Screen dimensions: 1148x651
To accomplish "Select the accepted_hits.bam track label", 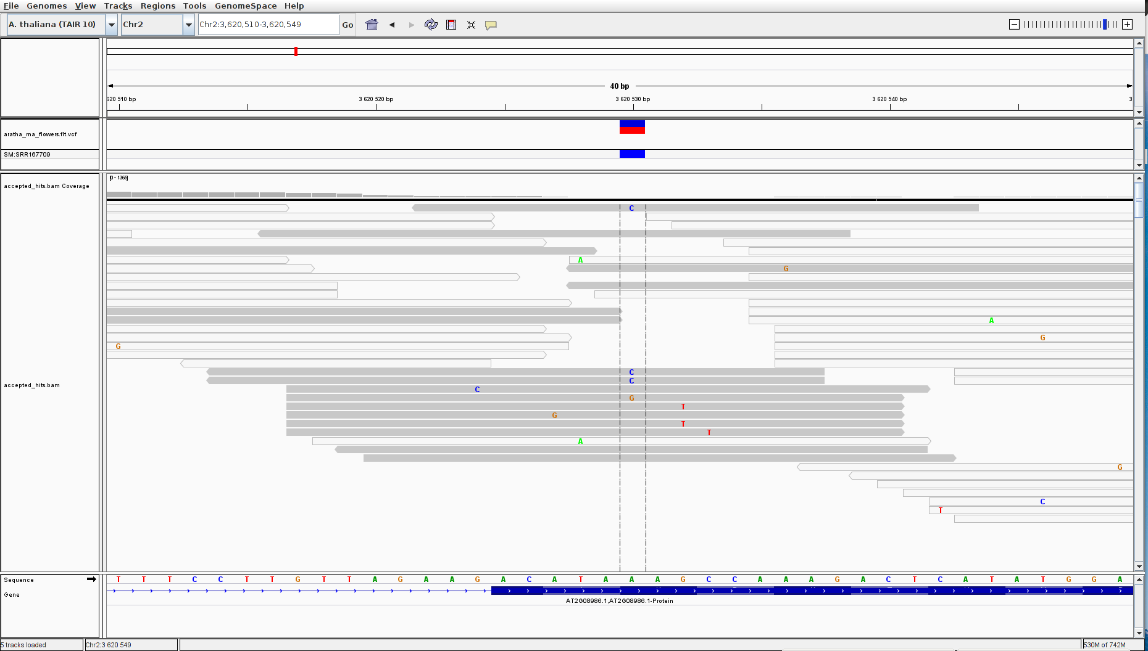I will click(x=32, y=385).
